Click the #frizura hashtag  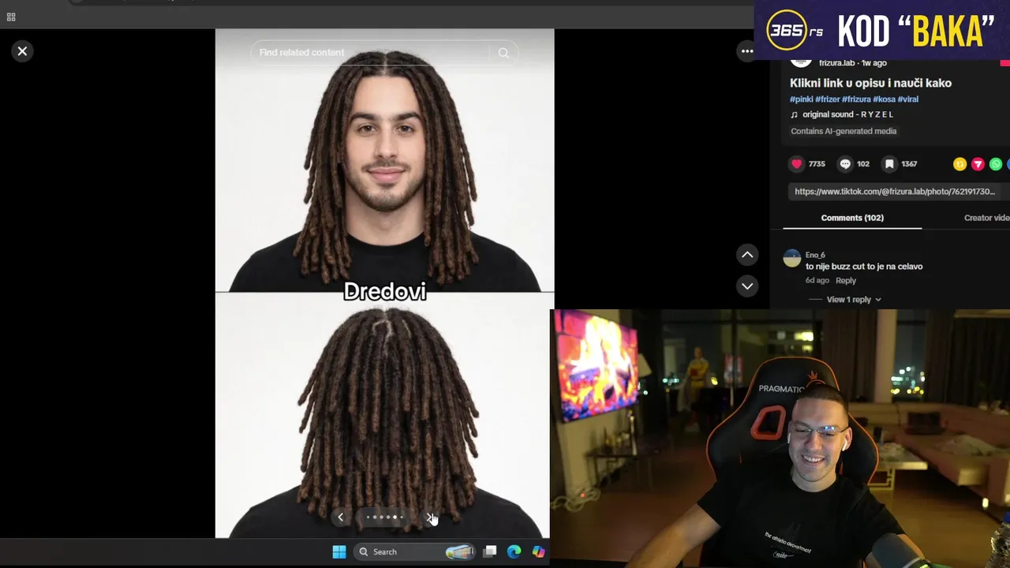(856, 99)
